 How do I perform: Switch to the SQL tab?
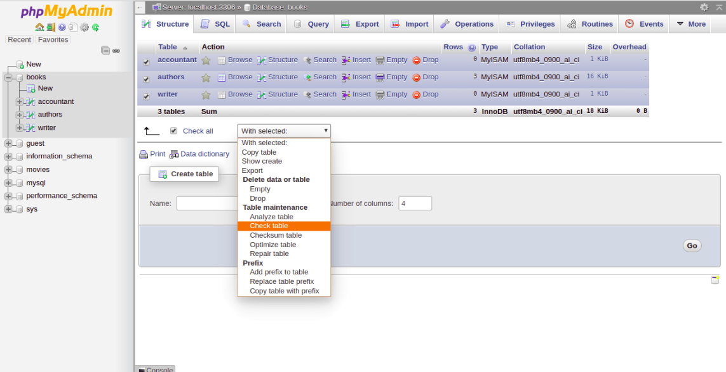(x=215, y=24)
